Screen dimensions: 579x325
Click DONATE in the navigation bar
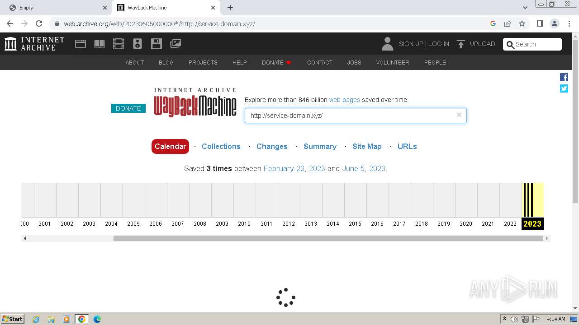coord(276,62)
